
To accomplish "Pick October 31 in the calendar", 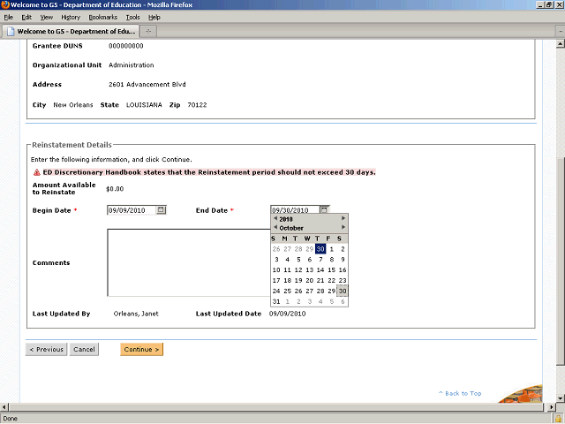I will (x=276, y=301).
